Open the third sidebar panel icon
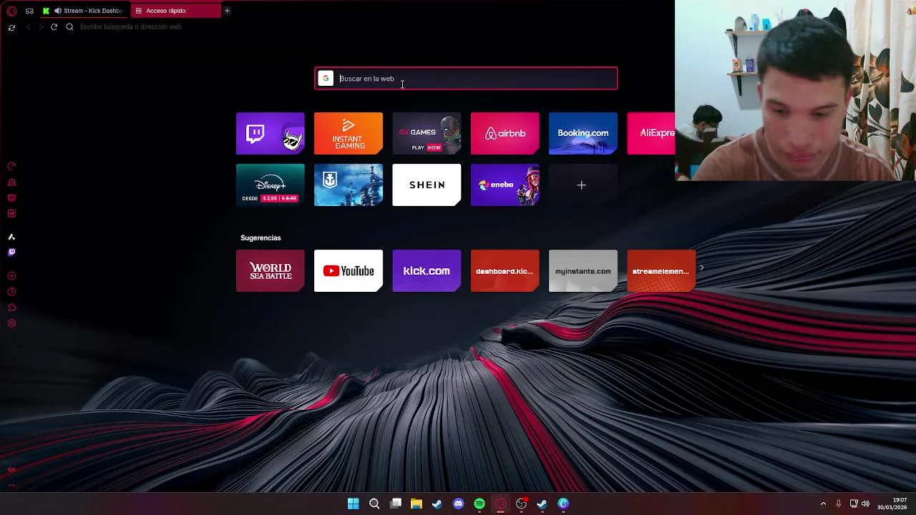This screenshot has width=916, height=515. 11,198
